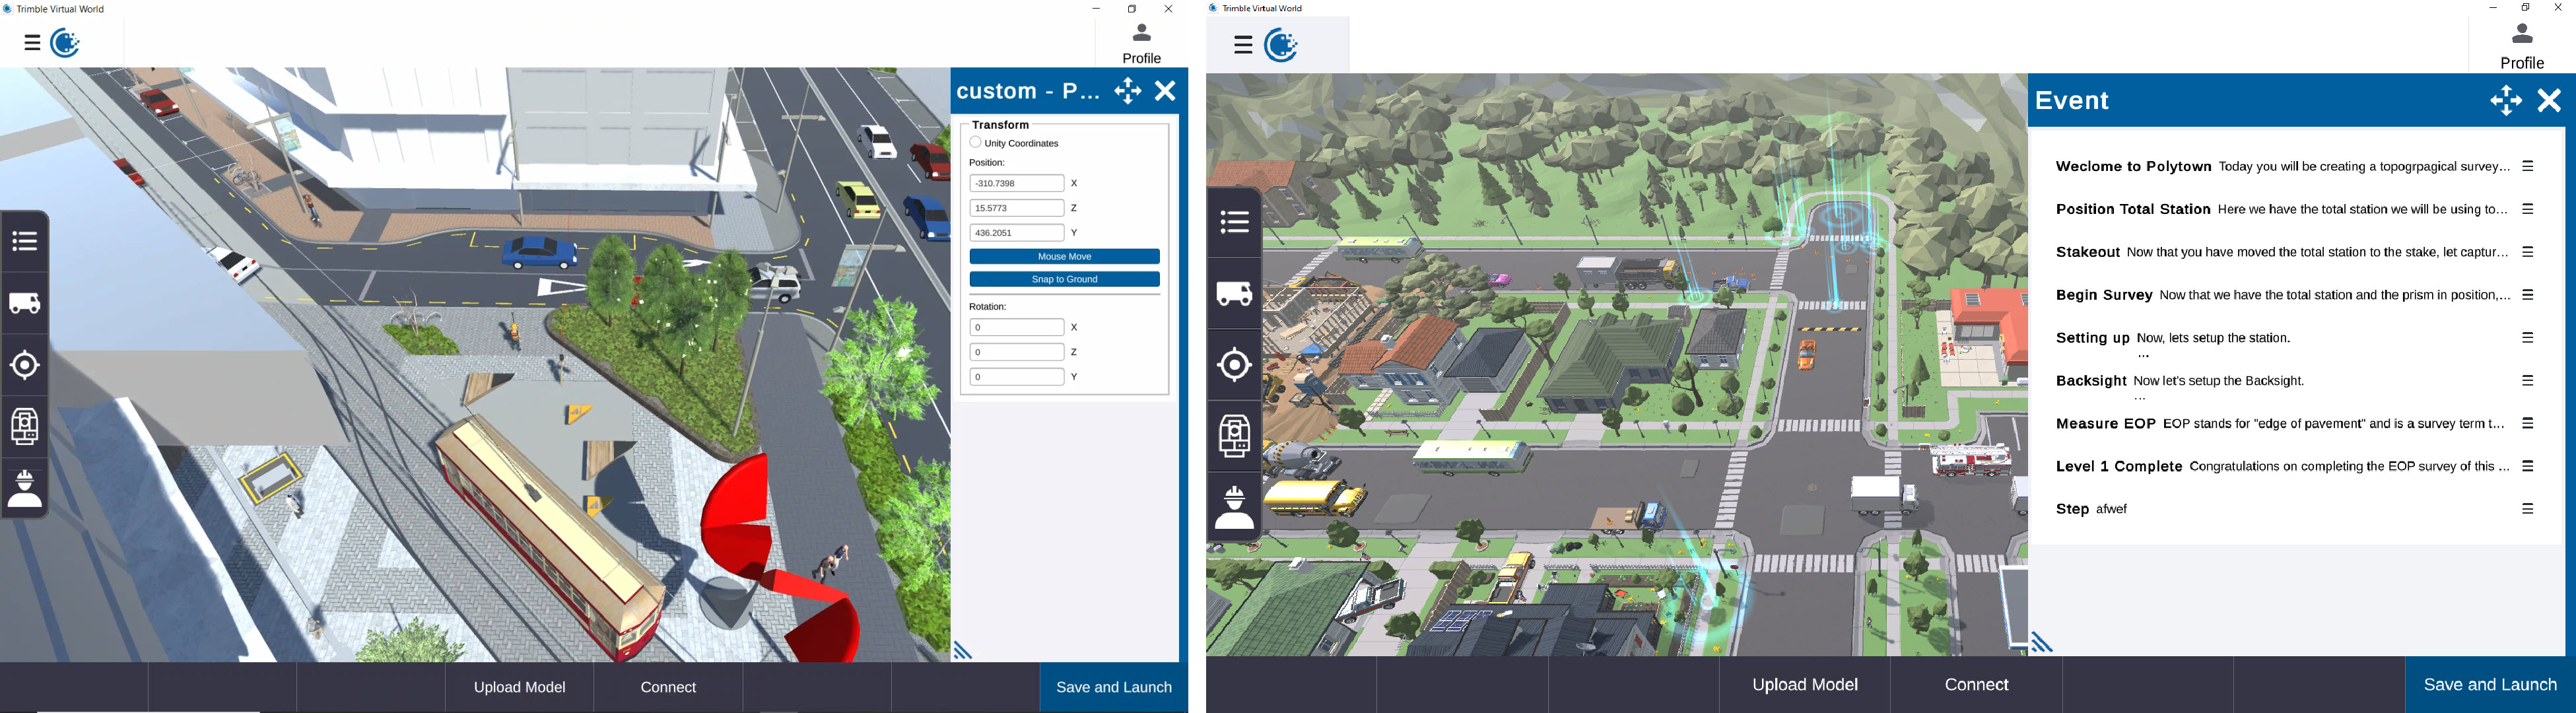Click the Trimble logo icon in the right window
This screenshot has width=2576, height=713.
[1281, 45]
